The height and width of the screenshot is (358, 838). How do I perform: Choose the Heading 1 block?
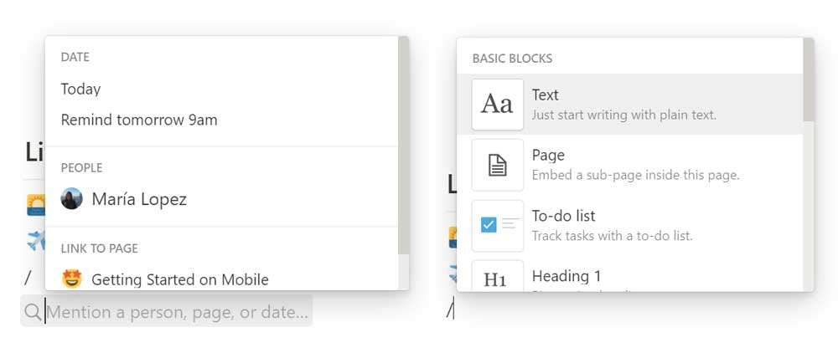566,276
